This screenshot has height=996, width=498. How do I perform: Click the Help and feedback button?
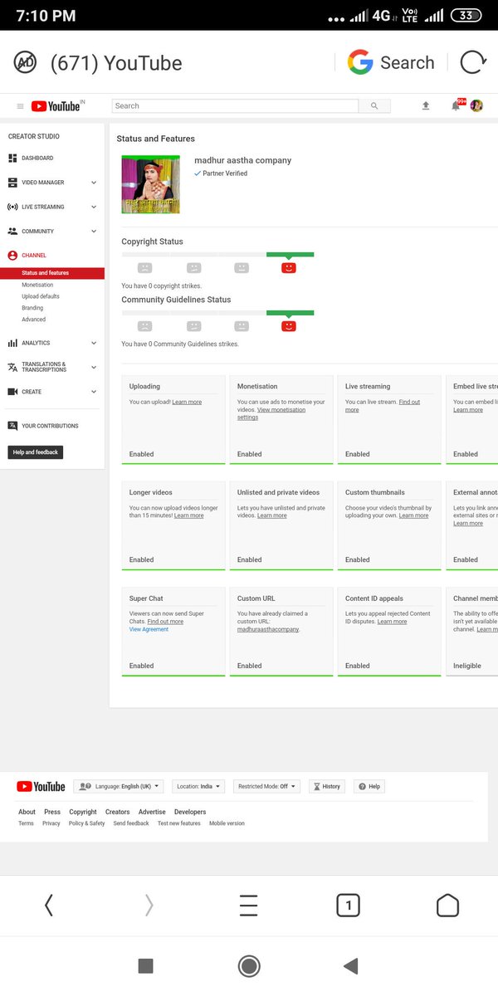pos(36,452)
